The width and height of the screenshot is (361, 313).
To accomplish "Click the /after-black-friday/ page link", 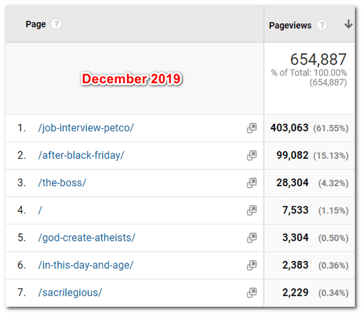I will coord(81,155).
